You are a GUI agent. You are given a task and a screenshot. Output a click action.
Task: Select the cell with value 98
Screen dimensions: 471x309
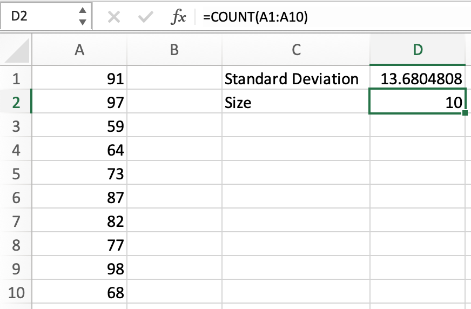click(80, 269)
